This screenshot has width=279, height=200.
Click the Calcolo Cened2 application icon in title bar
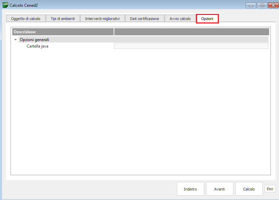tap(5, 5)
